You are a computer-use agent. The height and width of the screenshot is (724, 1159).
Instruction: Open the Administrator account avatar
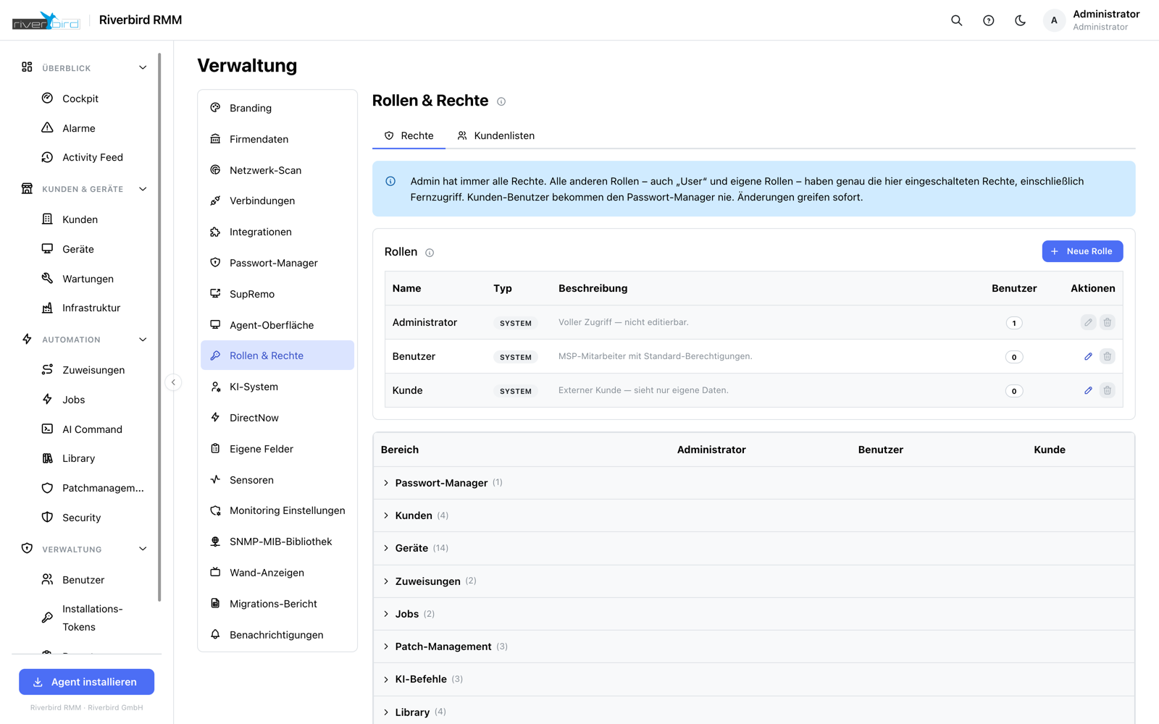pyautogui.click(x=1054, y=20)
